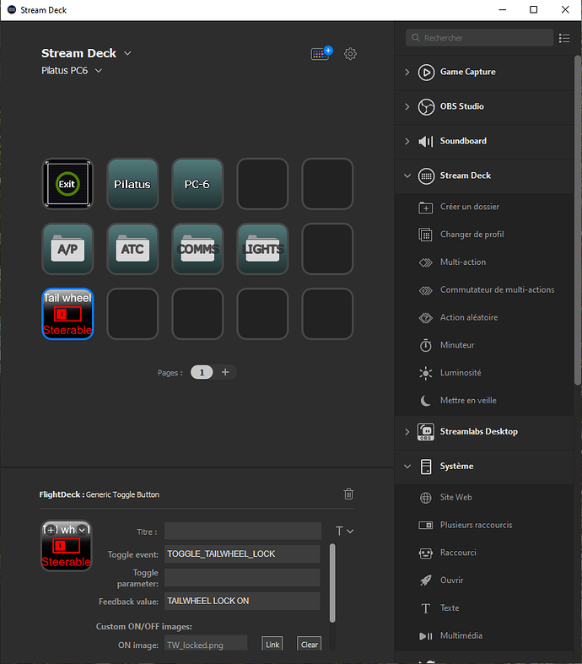Open the title font T dropdown
582x664 pixels.
(x=344, y=531)
